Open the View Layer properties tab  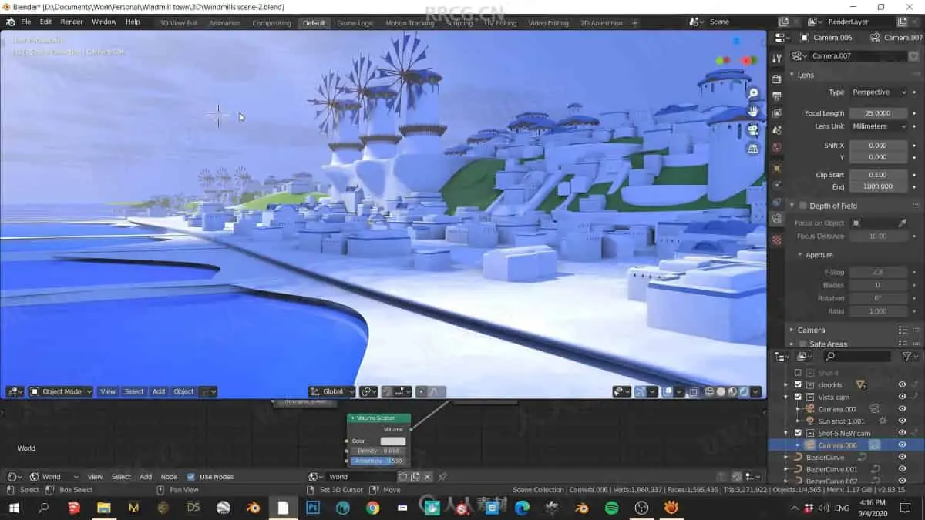[x=777, y=113]
